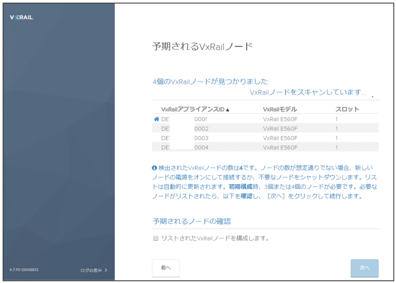Screen dimensions: 396x283
Task: Click the home icon beside node 0001
Action: pyautogui.click(x=157, y=119)
